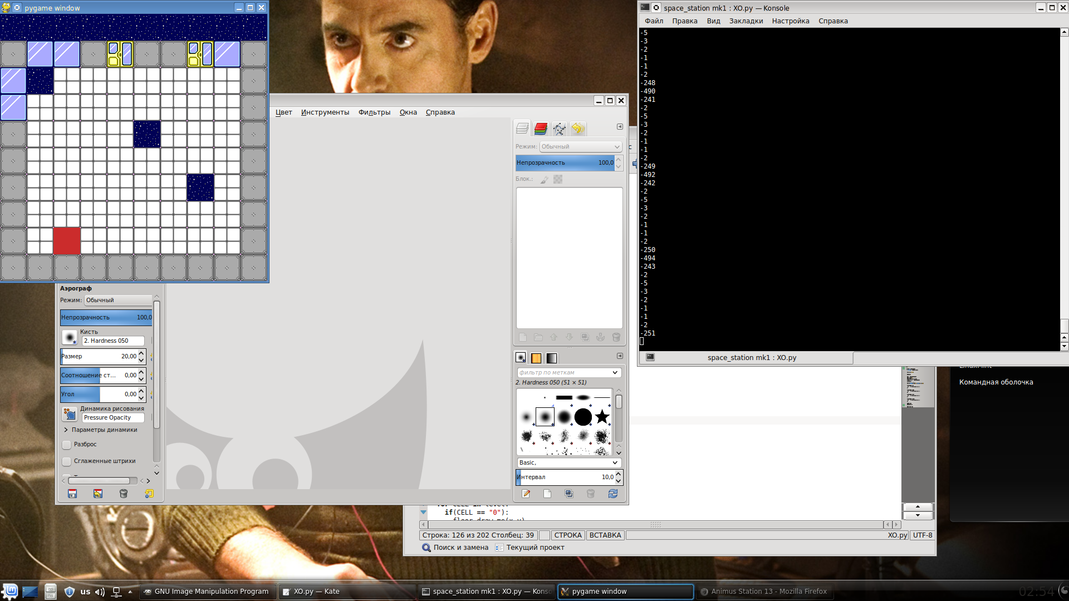Click the edit brush pencil icon
Screen dimensions: 1069x601
click(x=526, y=494)
